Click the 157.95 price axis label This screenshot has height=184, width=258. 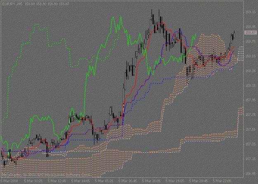tap(251, 100)
